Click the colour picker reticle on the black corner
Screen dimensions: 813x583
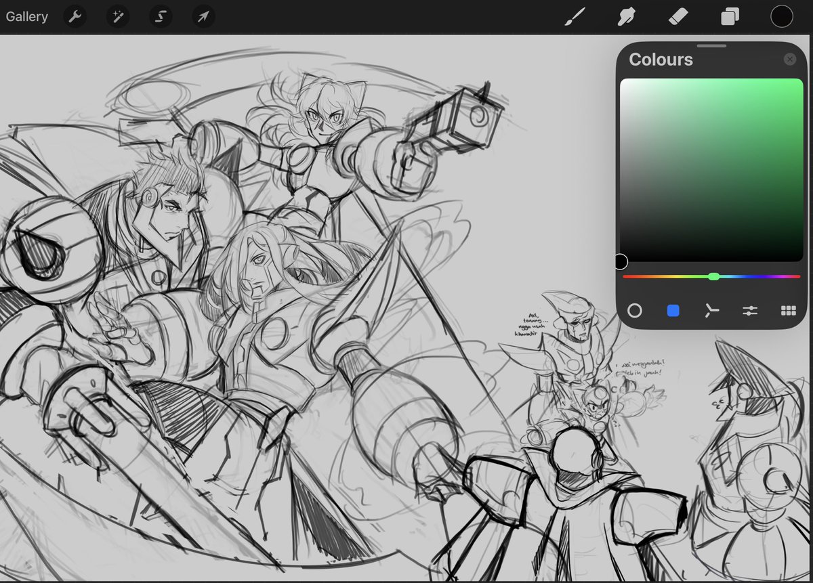(621, 261)
